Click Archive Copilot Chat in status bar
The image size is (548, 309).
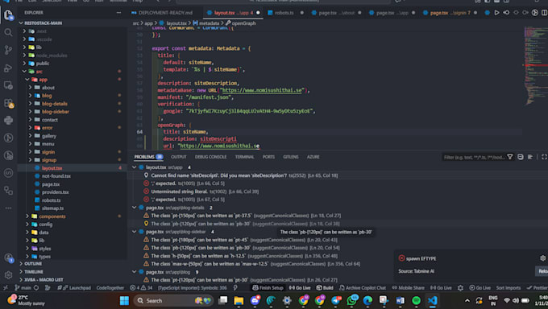363,288
